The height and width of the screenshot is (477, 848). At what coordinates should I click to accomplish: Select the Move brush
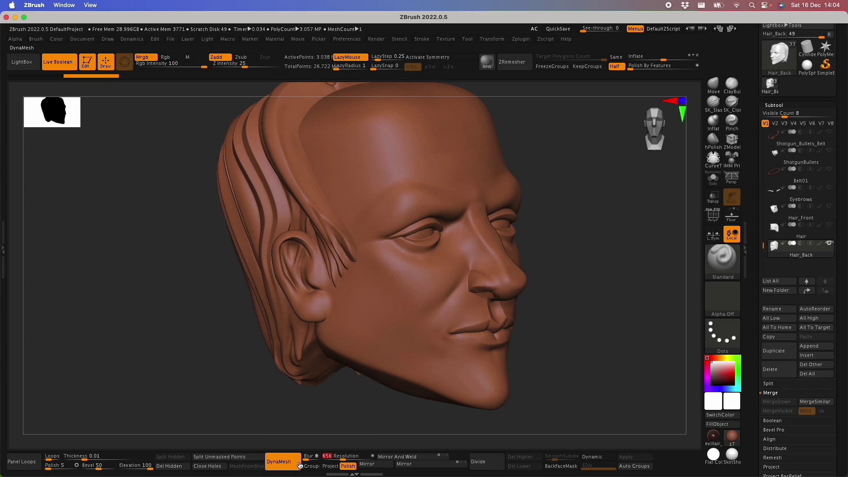point(713,85)
